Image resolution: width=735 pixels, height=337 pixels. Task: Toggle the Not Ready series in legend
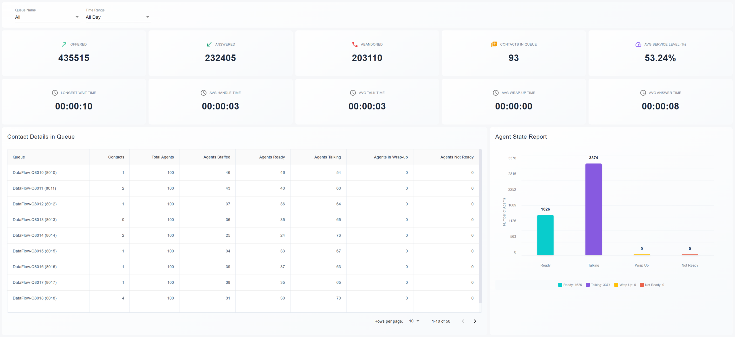pyautogui.click(x=652, y=285)
